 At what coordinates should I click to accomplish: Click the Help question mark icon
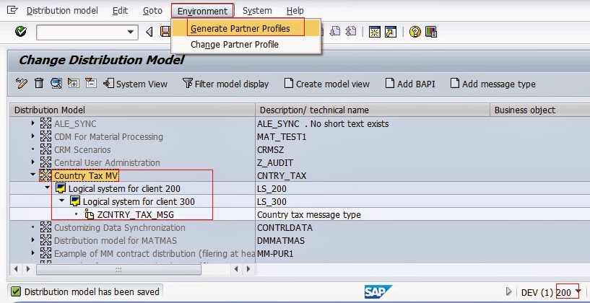[415, 32]
